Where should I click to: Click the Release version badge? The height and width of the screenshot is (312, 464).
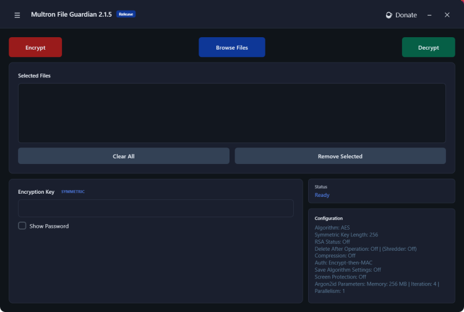(x=126, y=14)
